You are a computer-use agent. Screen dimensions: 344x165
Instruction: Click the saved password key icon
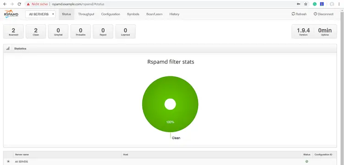point(299,4)
